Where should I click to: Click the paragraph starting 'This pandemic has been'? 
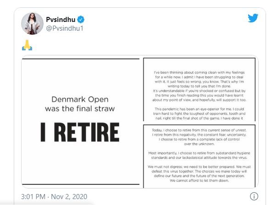point(199,113)
